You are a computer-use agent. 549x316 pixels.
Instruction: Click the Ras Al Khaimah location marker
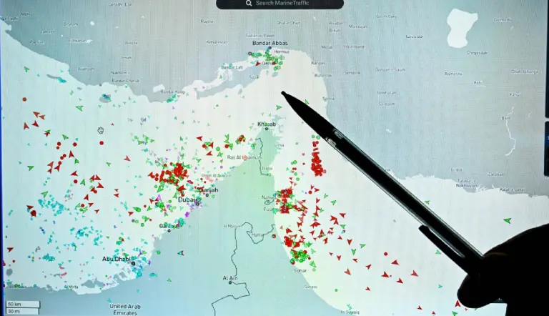coord(245,157)
